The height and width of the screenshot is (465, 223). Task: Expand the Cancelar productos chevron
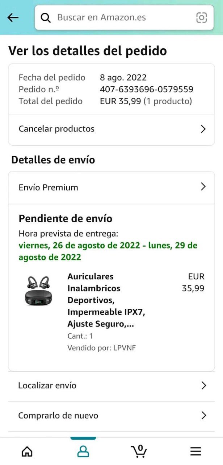(203, 129)
